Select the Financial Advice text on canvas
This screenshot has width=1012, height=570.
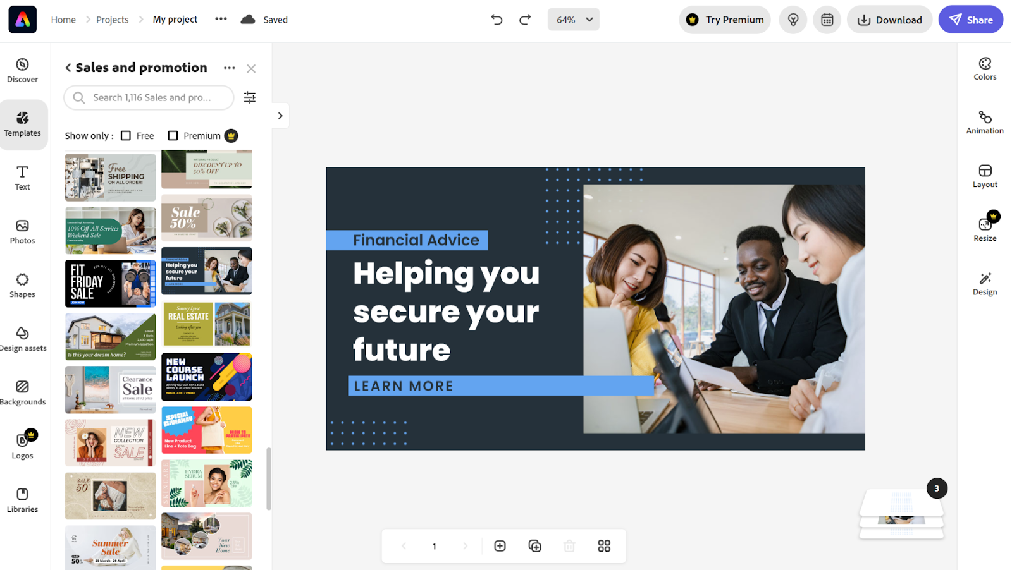click(x=416, y=240)
